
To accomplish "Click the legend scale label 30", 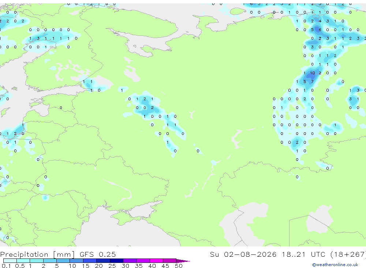I will click(126, 266).
